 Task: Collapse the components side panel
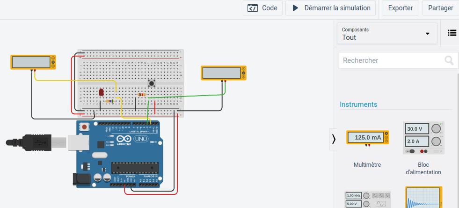pos(333,139)
